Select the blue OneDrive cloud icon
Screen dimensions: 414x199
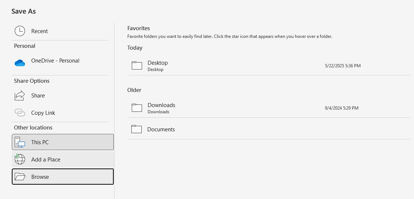20,63
